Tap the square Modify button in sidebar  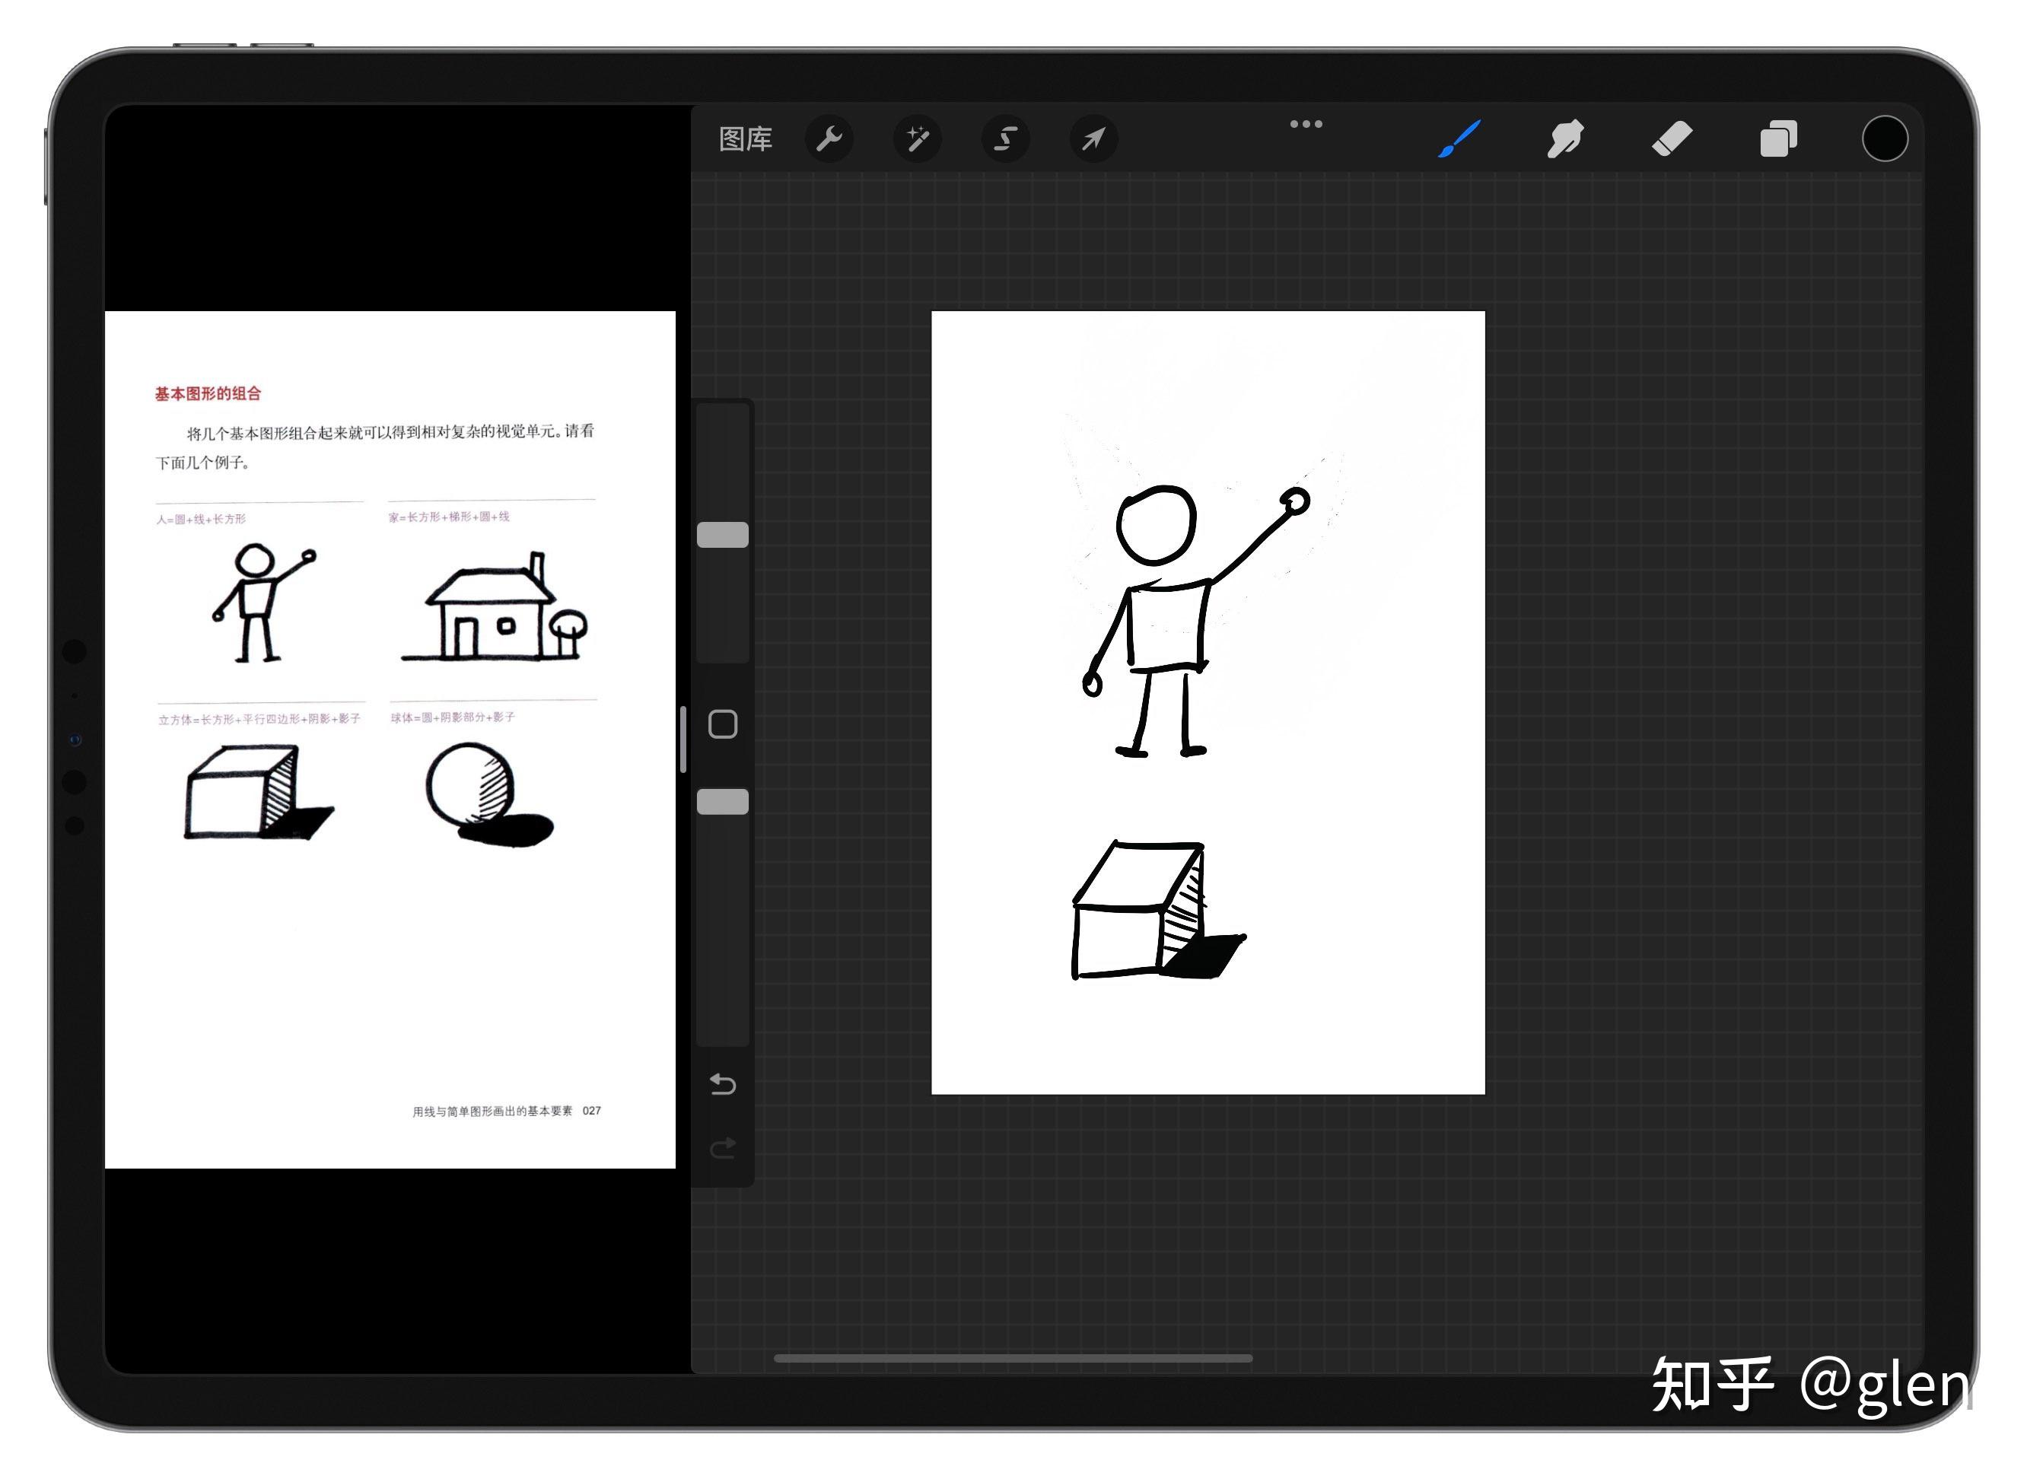(723, 724)
